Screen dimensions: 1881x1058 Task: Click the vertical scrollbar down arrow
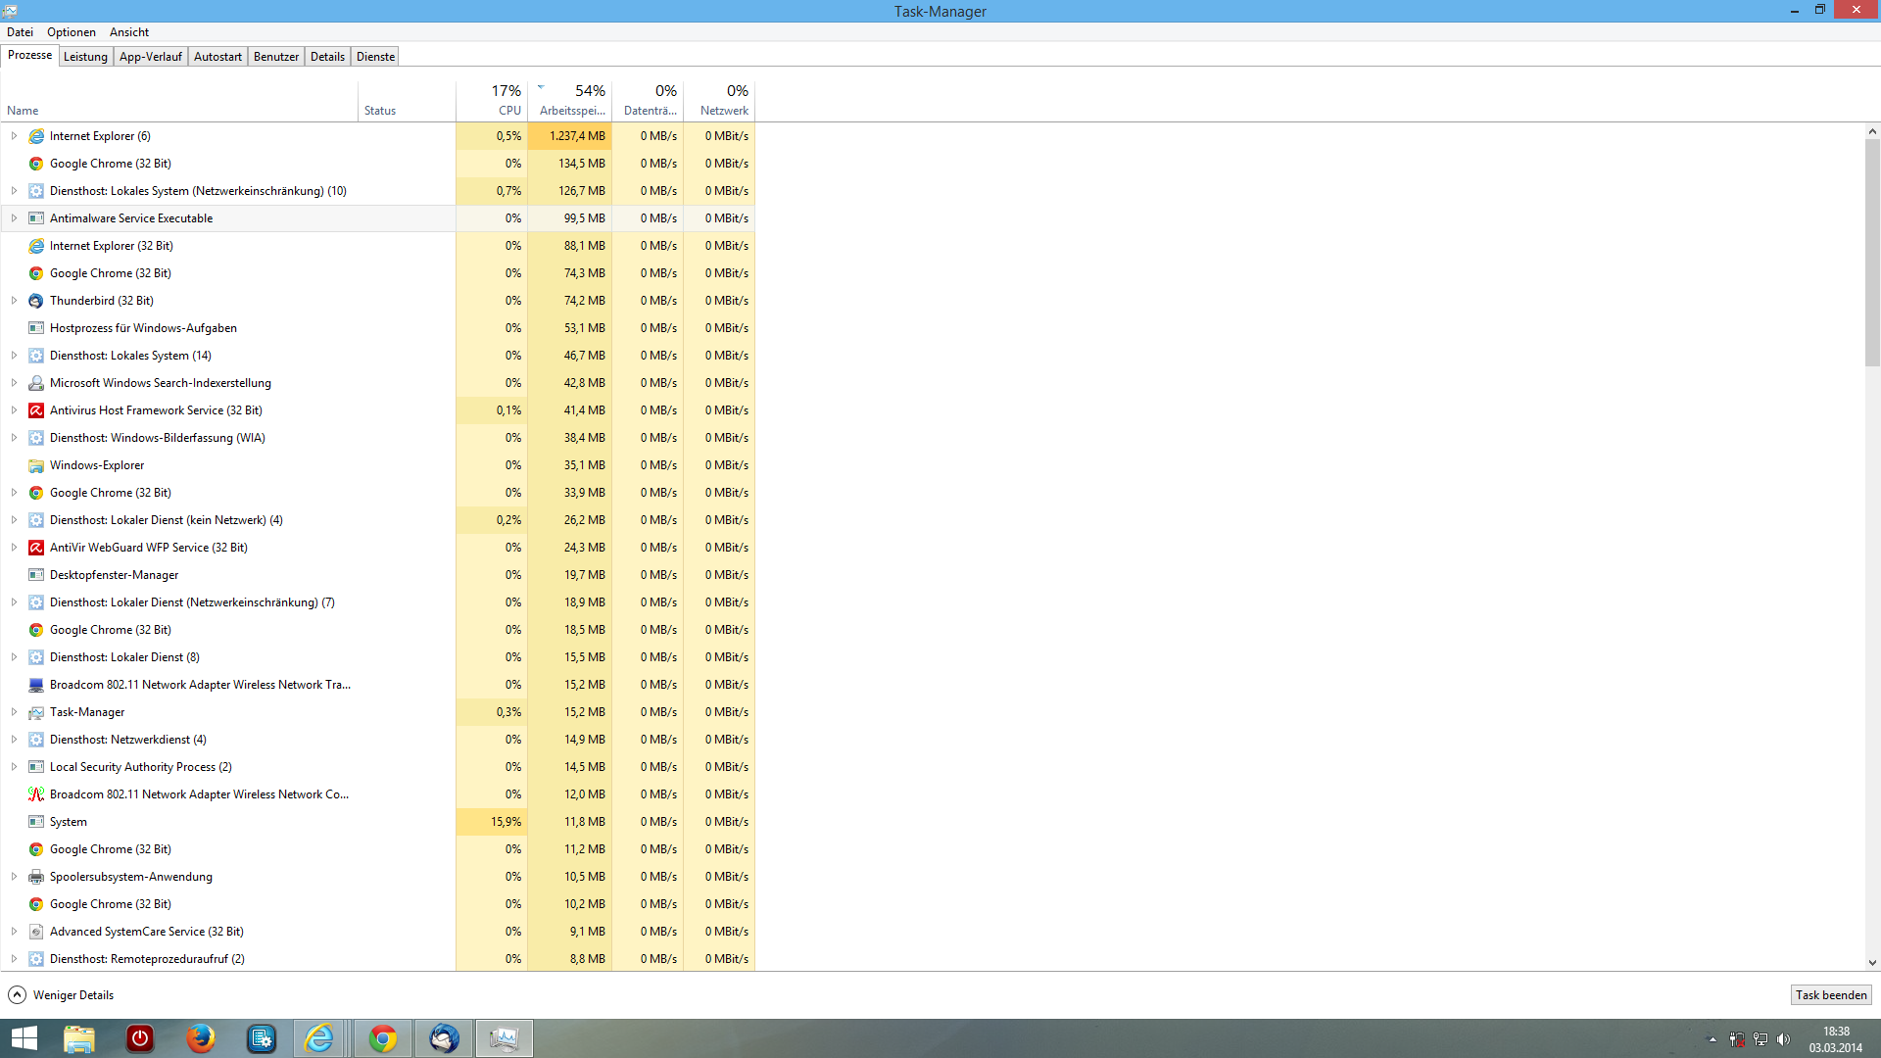click(1872, 963)
